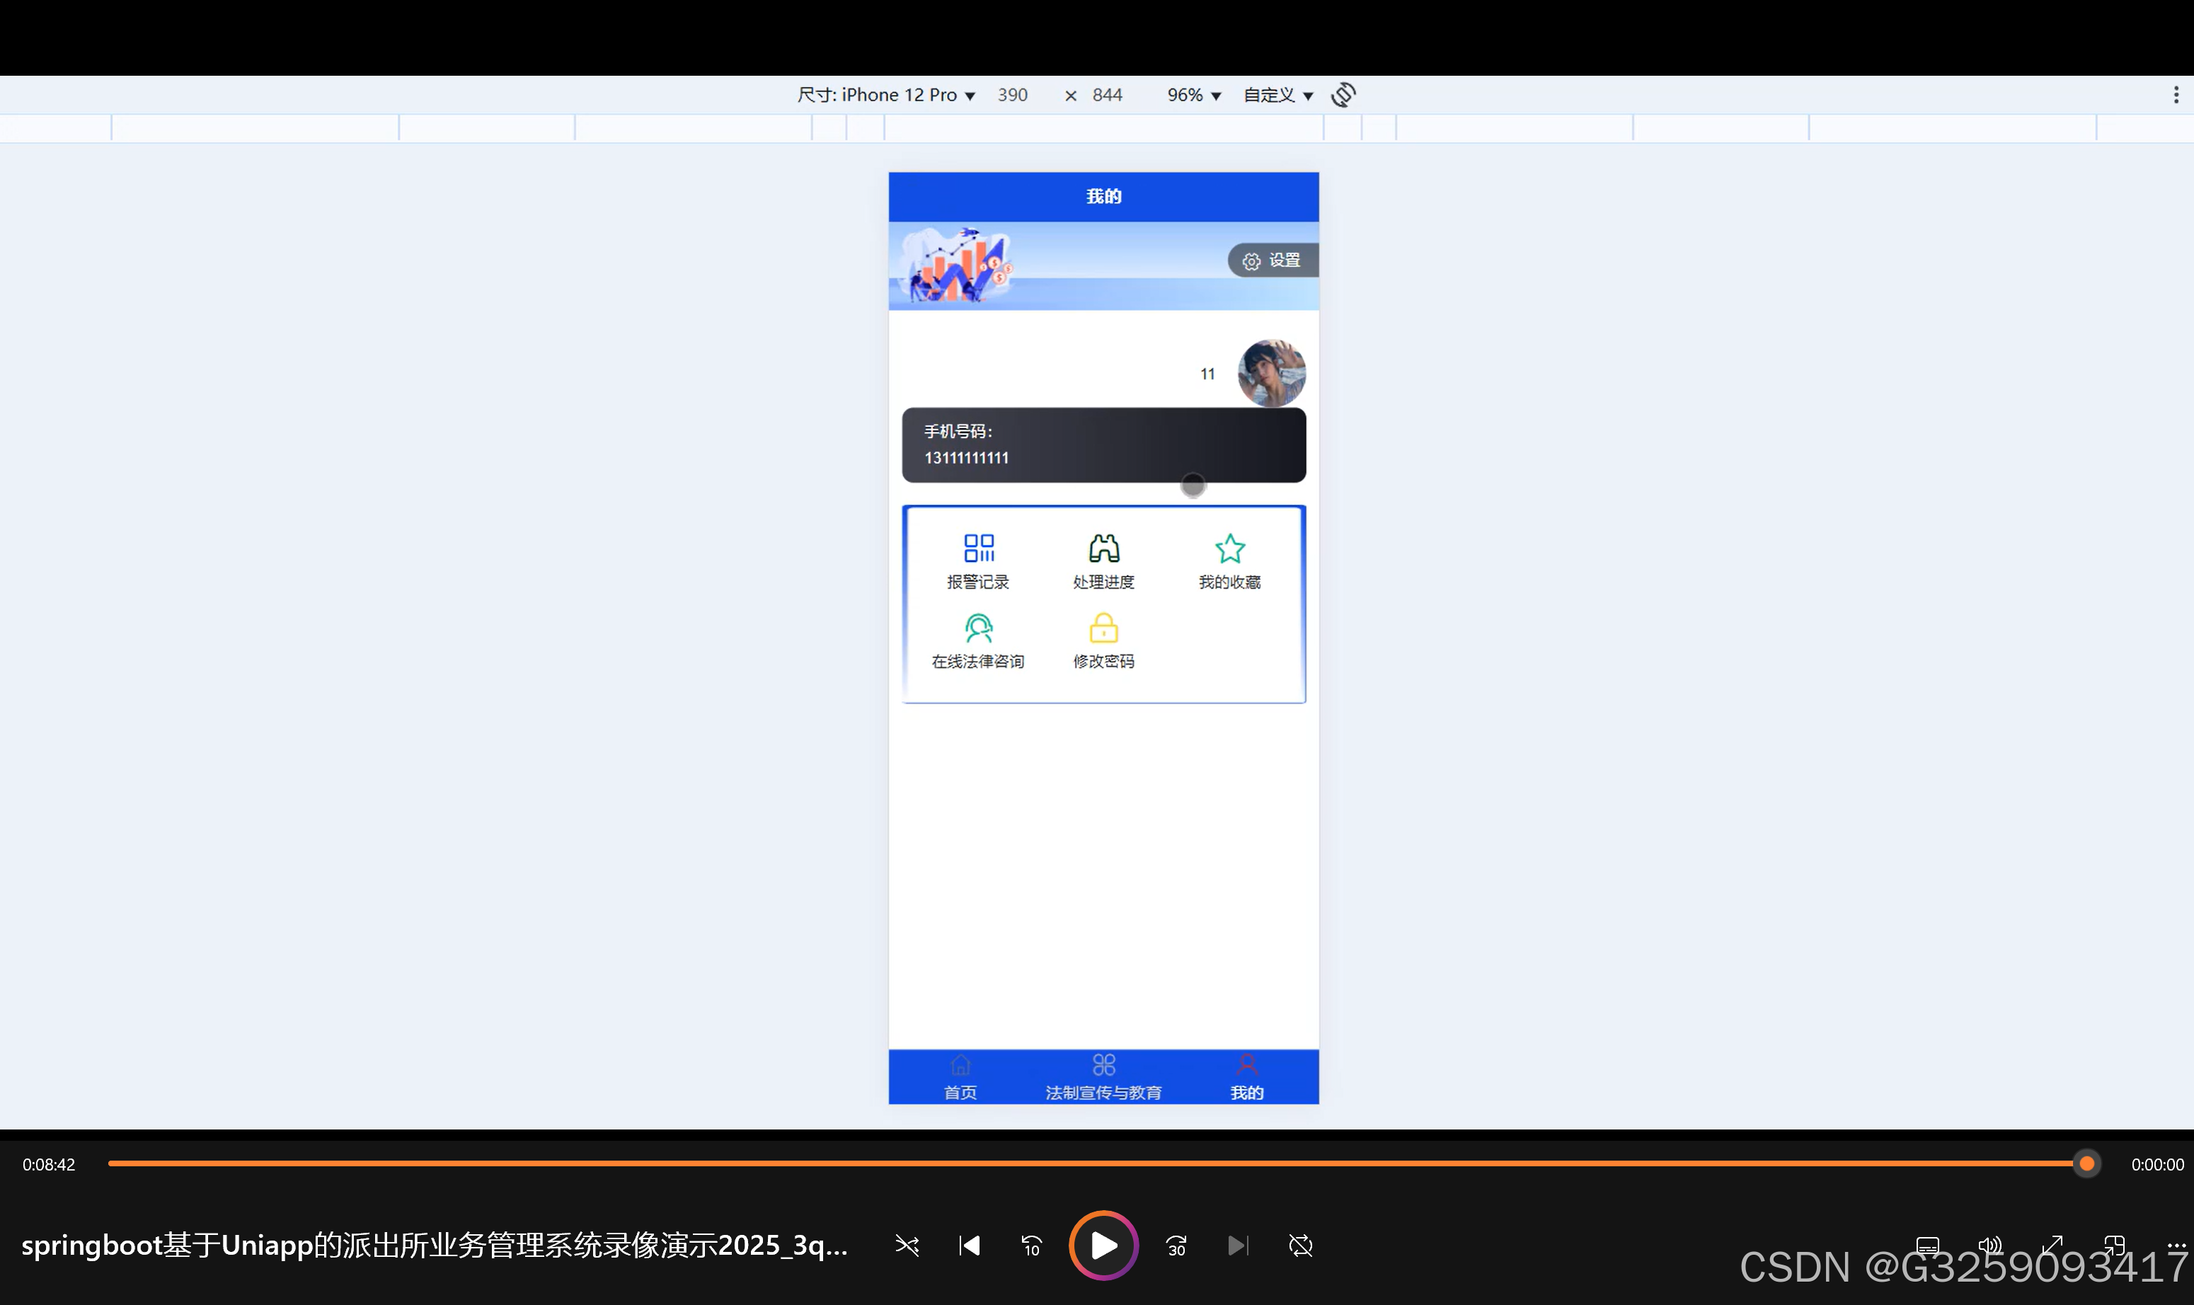Select the 处理进度 binoculars icon

tap(1103, 548)
